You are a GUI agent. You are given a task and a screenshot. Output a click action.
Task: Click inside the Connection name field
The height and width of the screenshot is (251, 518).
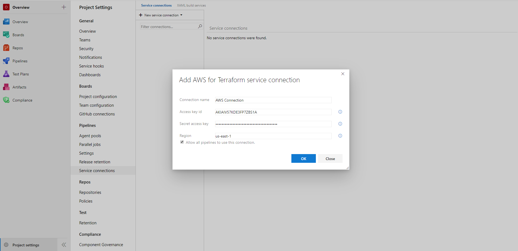click(x=273, y=100)
